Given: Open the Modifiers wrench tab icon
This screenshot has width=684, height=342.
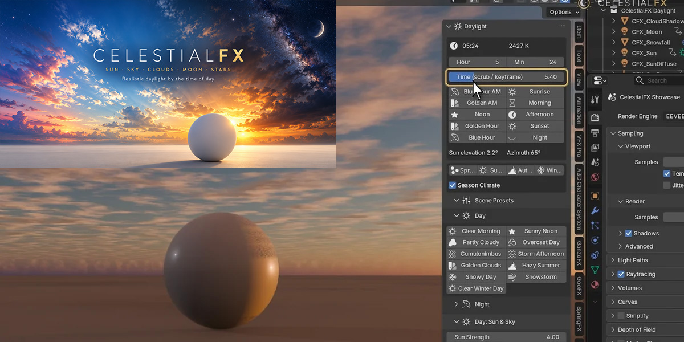Looking at the screenshot, I should (x=595, y=210).
